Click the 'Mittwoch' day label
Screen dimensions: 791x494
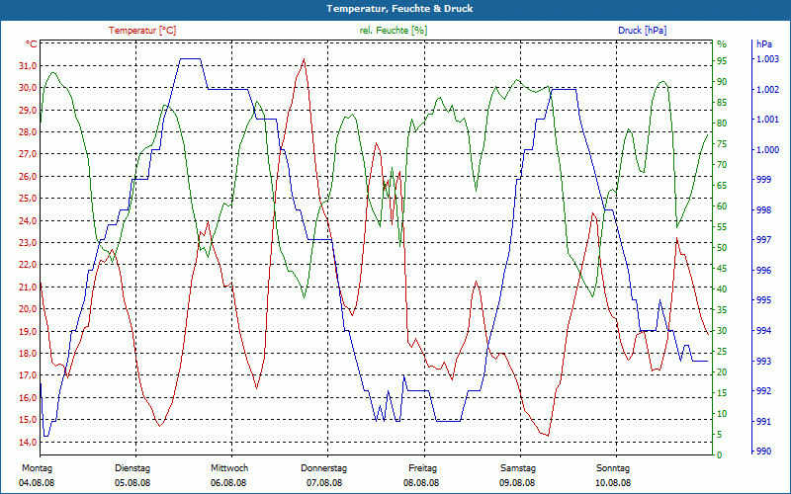[229, 468]
